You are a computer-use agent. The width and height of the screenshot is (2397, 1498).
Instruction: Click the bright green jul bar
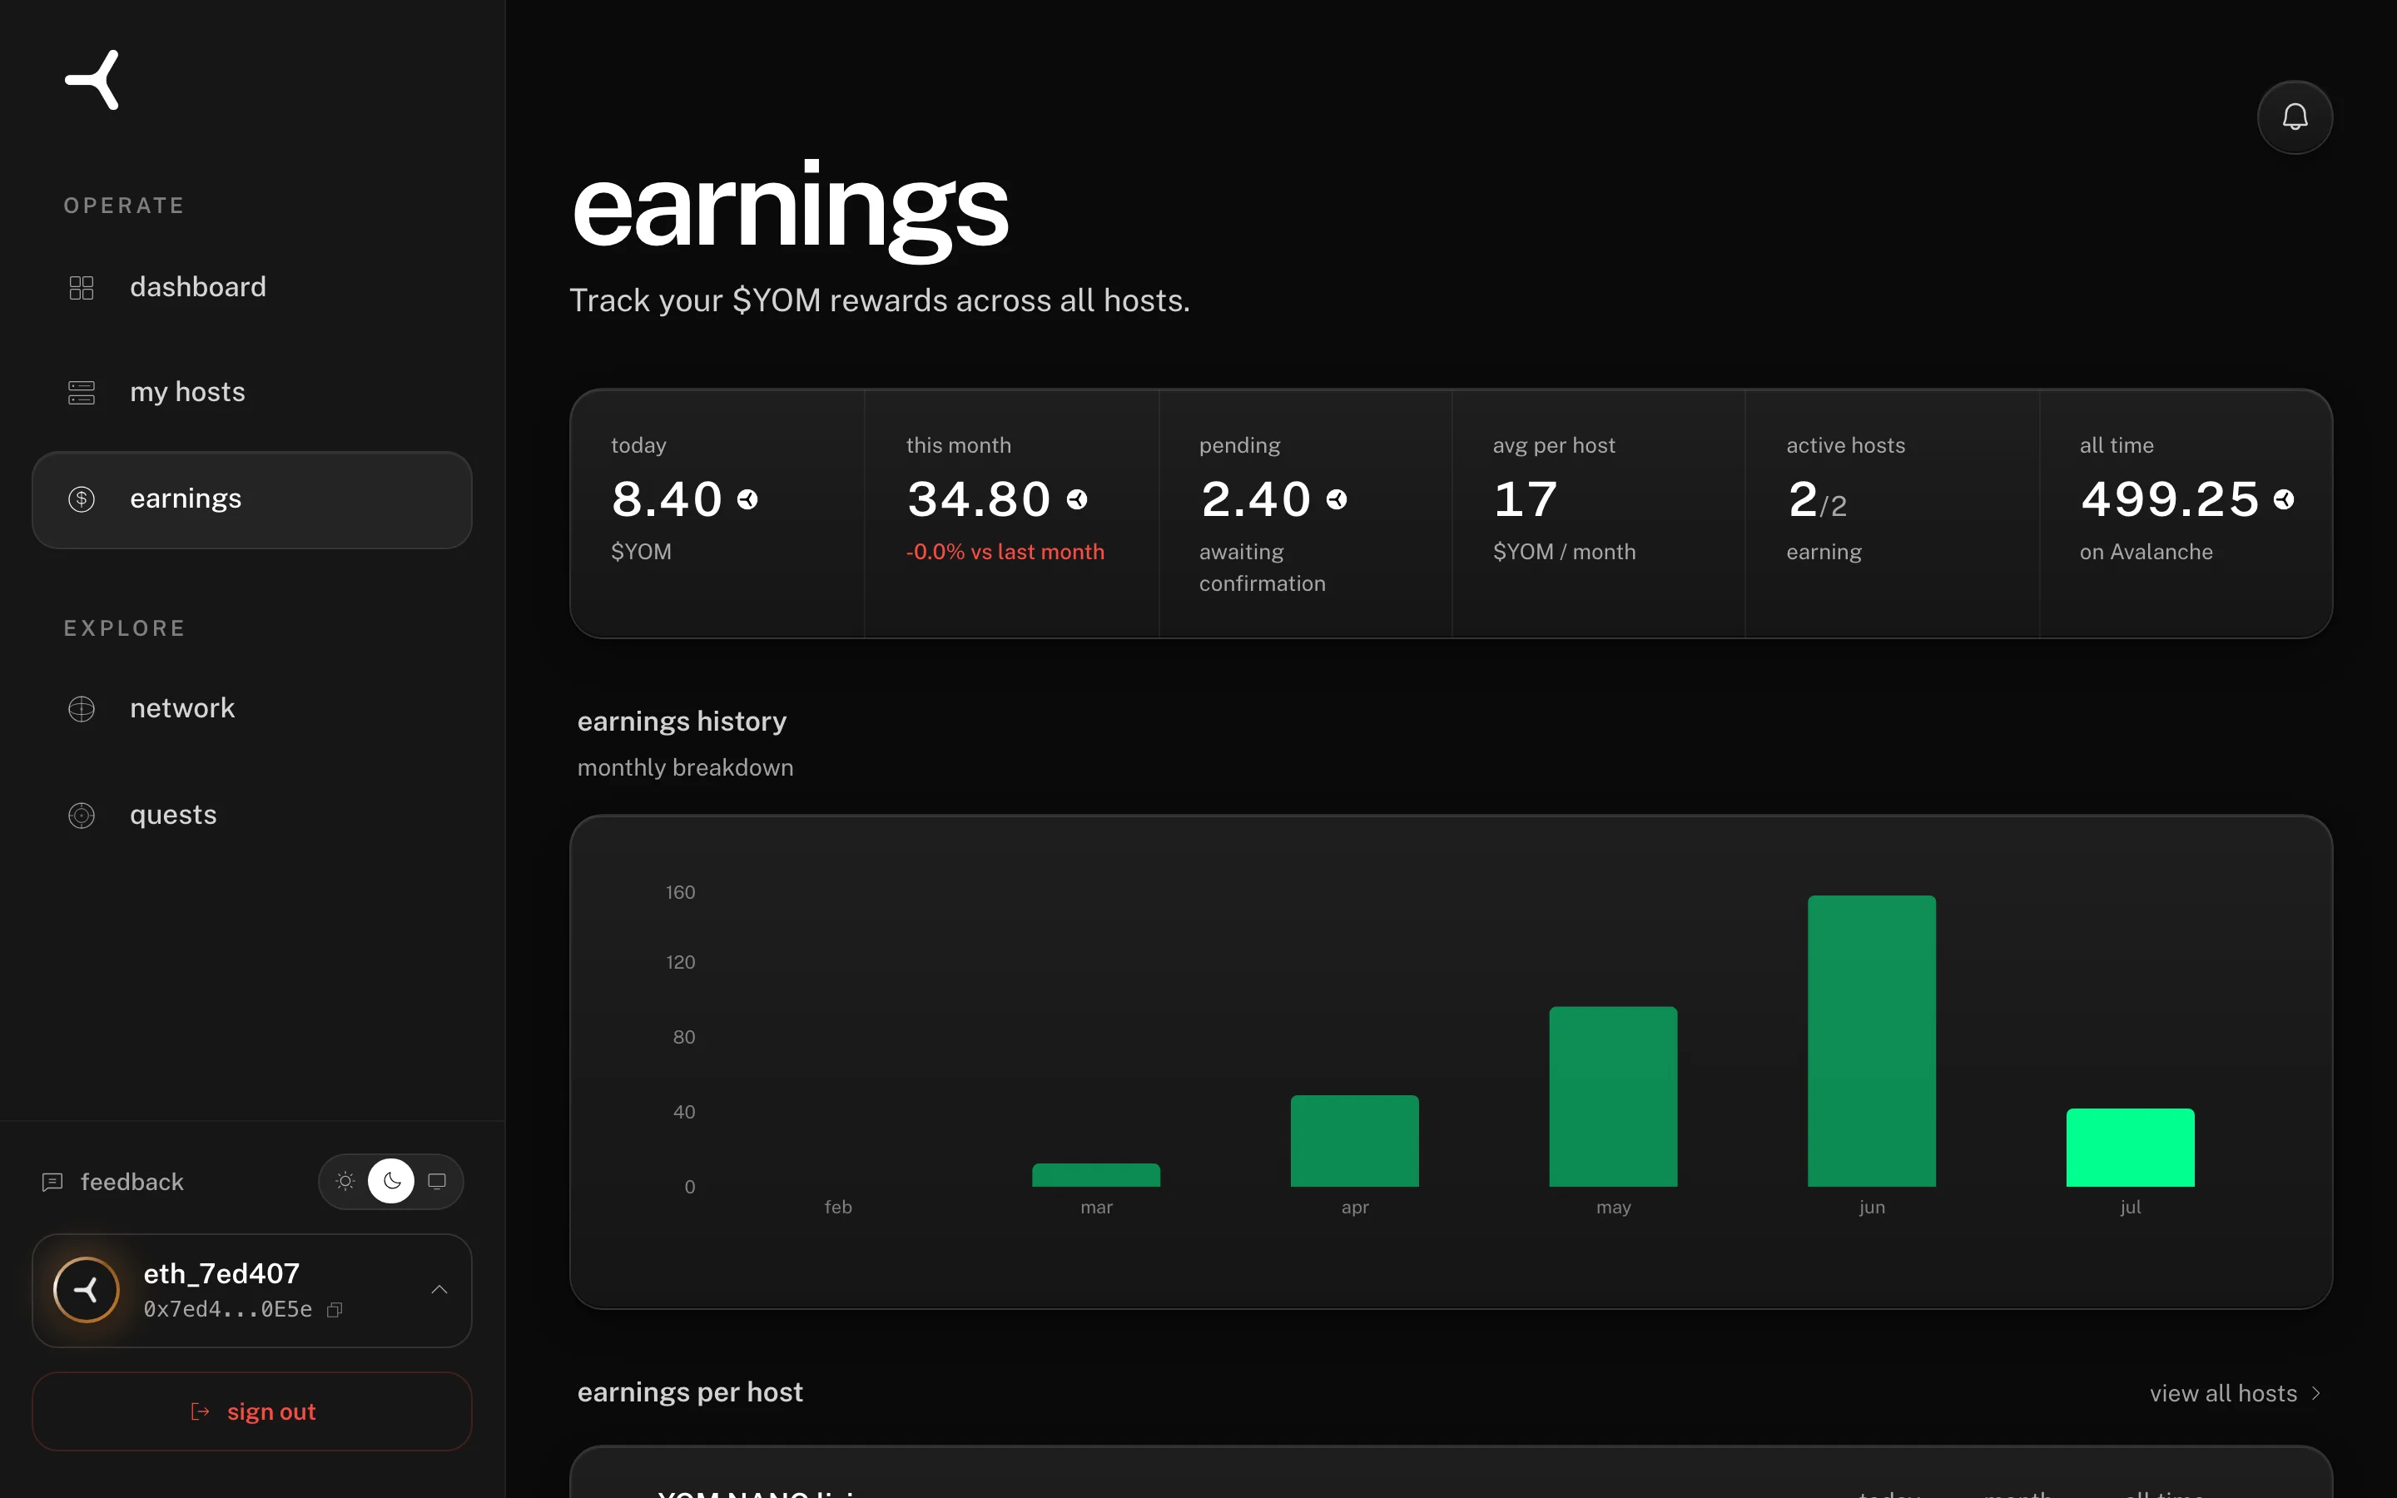[2130, 1148]
